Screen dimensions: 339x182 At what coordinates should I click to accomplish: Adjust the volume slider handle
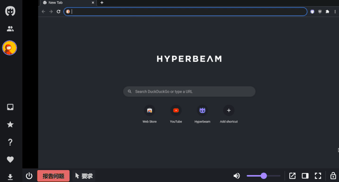coord(264,176)
